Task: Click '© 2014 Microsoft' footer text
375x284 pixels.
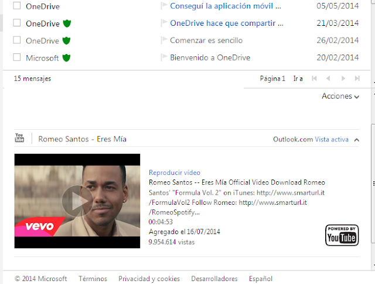Action: pos(40,279)
